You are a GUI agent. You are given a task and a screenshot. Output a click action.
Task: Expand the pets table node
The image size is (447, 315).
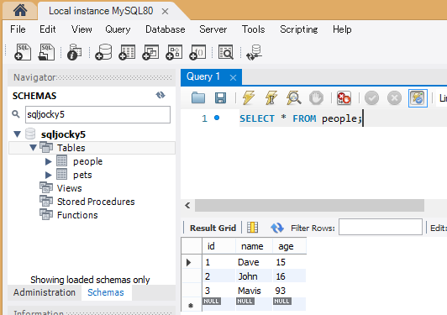tap(49, 175)
